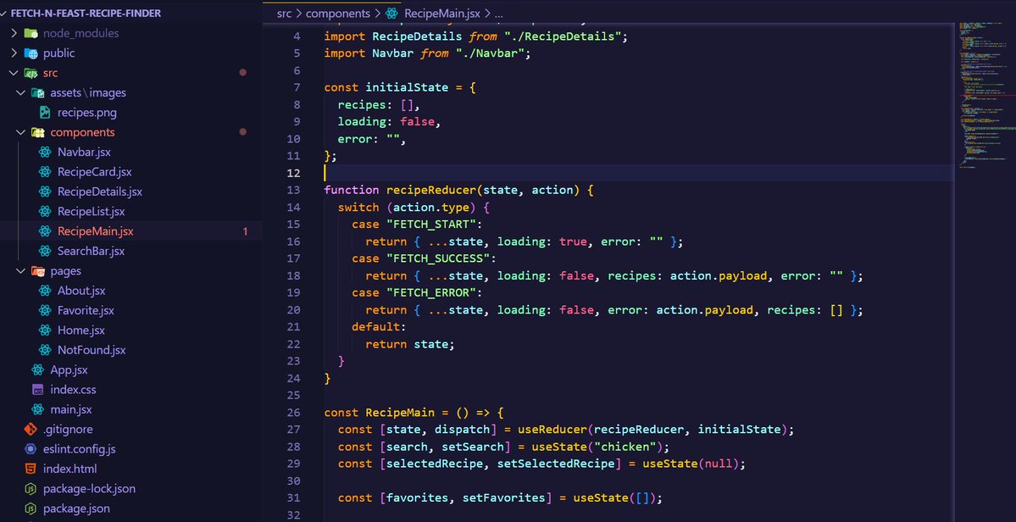Screen dimensions: 1016x522
Task: Open About.jsx page file
Action: click(81, 291)
